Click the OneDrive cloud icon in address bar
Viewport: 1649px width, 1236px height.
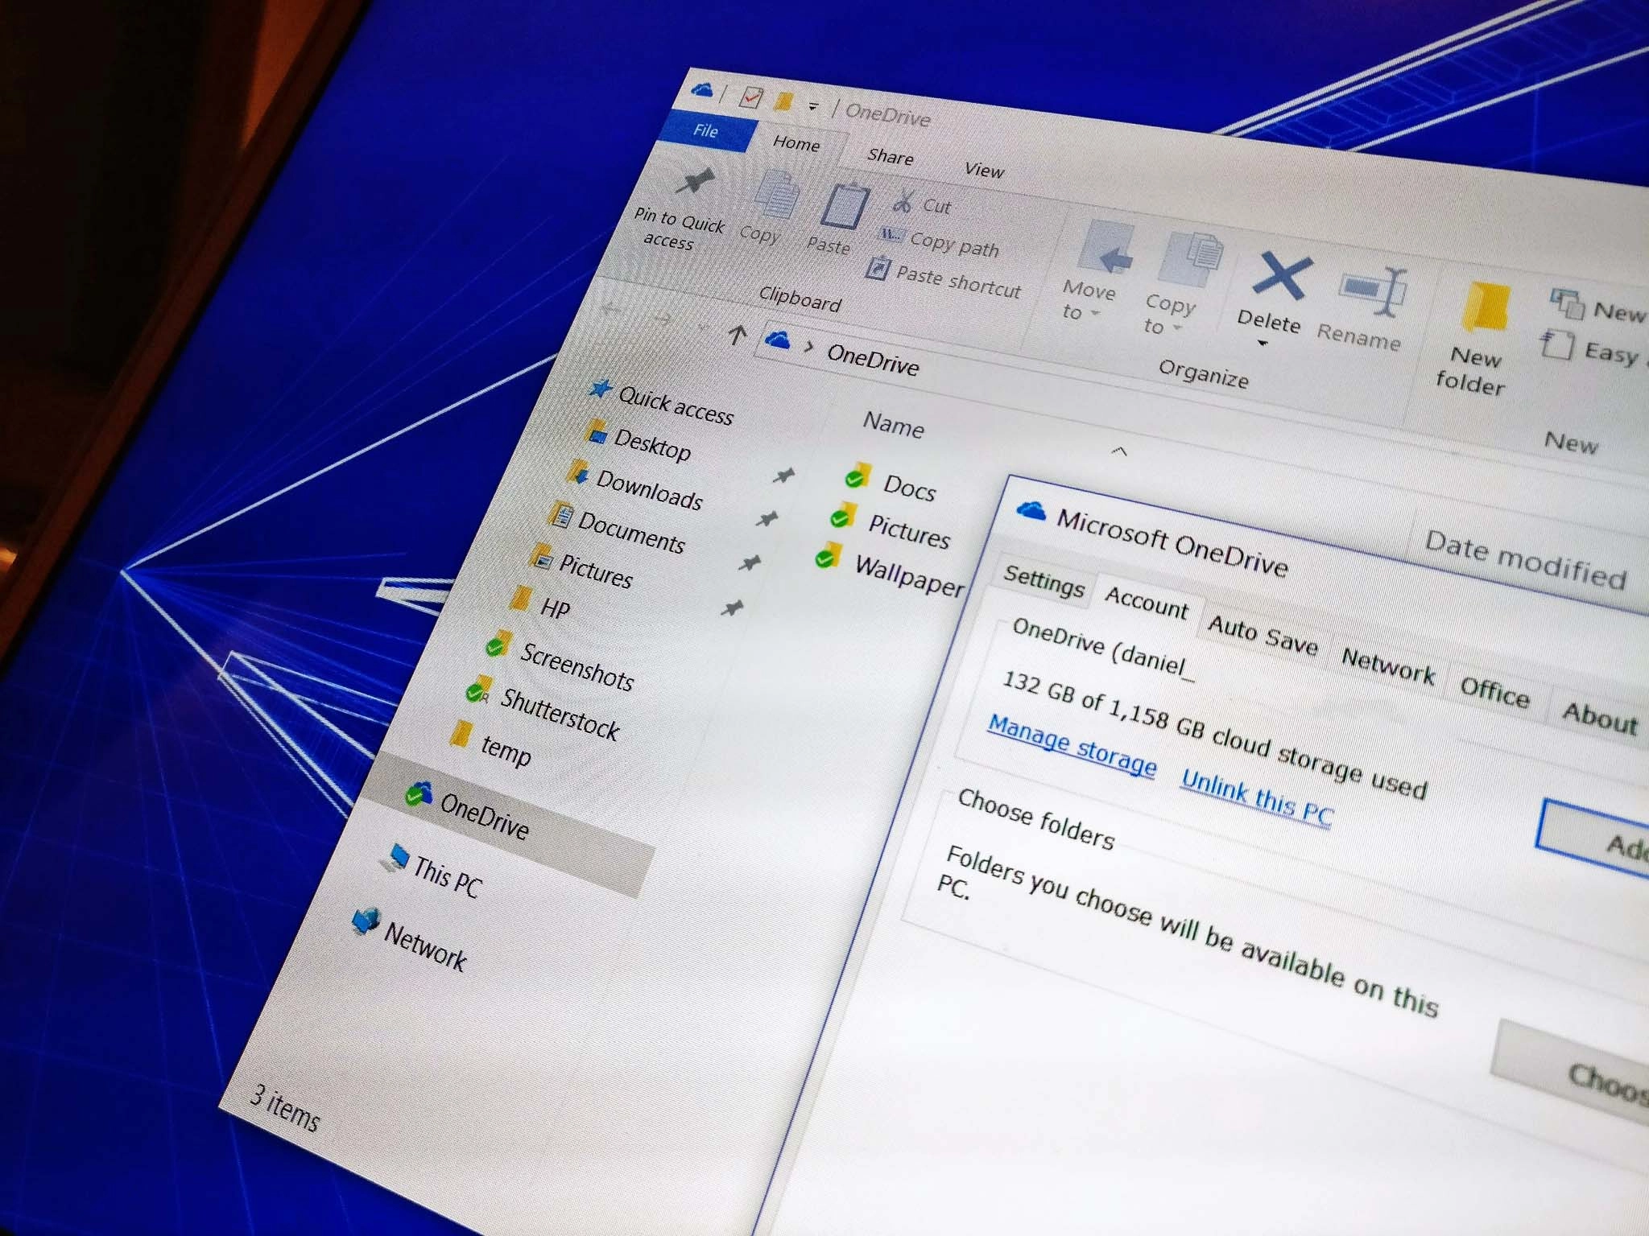(x=777, y=339)
